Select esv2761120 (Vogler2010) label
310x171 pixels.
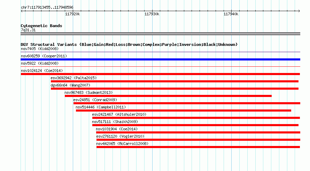click(120, 136)
